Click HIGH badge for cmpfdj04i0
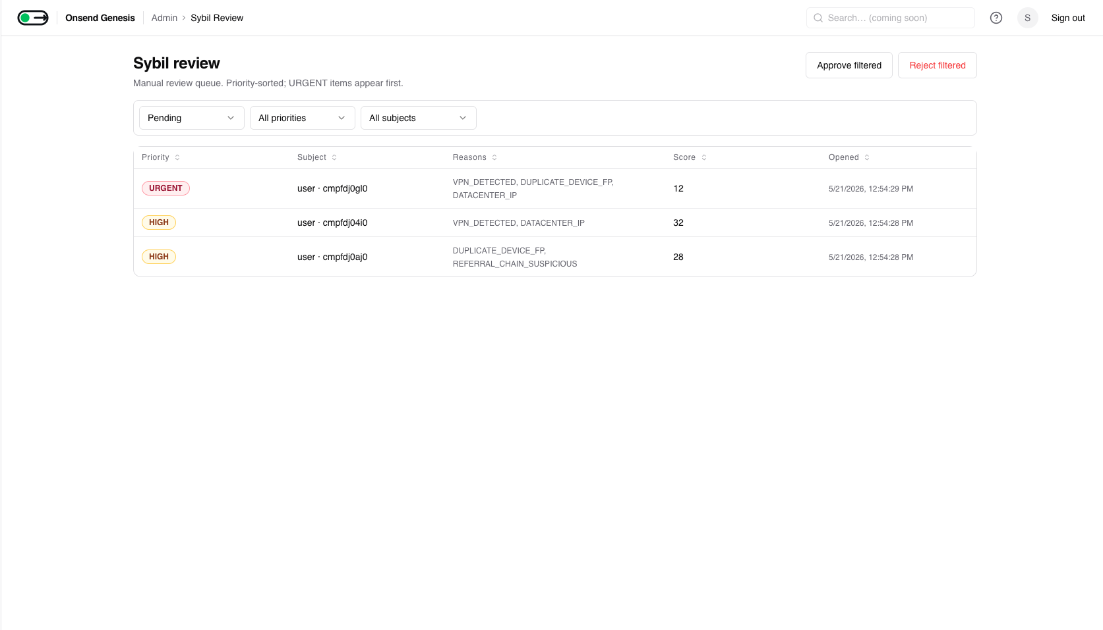1103x630 pixels. [159, 223]
